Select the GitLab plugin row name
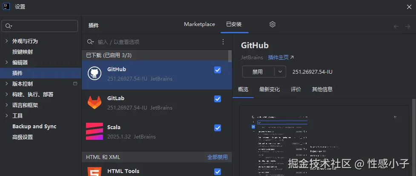This screenshot has width=416, height=176. point(116,98)
